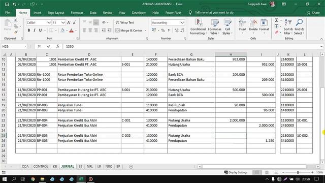Toggle Center alignment
This screenshot has width=325, height=183.
[90, 30]
